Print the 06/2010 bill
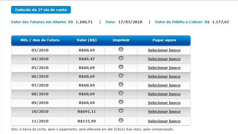 click(x=121, y=76)
